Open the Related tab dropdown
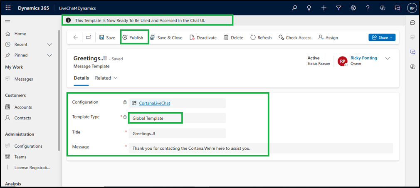 click(106, 78)
